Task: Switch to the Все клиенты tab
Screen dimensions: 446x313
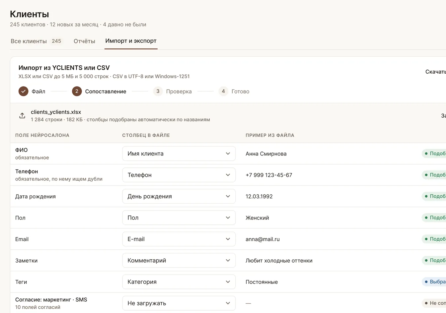Action: tap(36, 41)
